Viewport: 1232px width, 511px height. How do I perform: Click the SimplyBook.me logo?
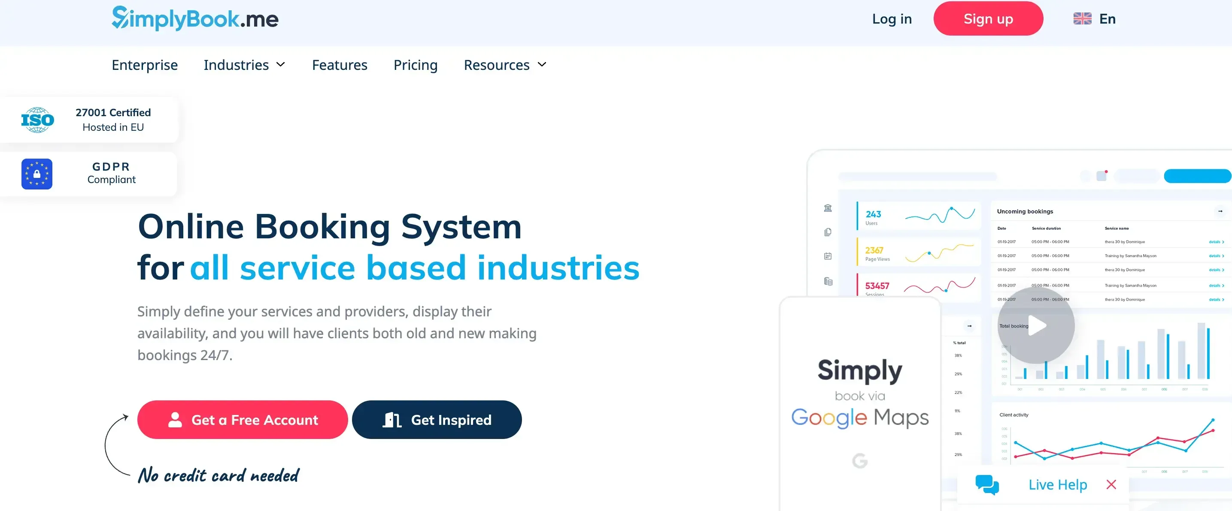[194, 18]
